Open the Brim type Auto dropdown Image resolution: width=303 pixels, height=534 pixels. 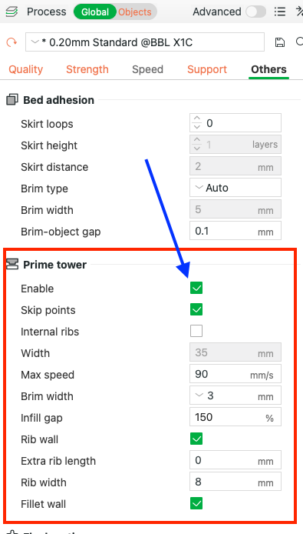235,188
